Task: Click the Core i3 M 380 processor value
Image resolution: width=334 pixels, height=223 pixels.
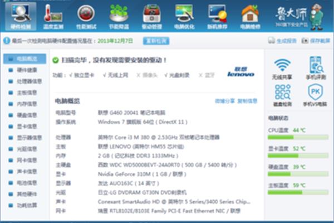Action: pyautogui.click(x=159, y=137)
